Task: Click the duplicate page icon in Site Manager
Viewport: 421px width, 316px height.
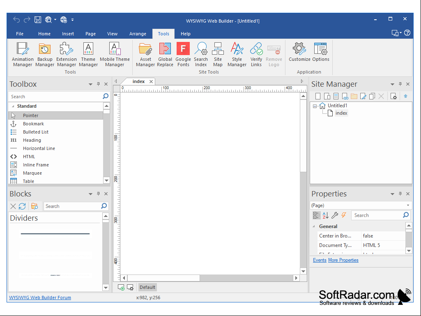Action: point(372,96)
